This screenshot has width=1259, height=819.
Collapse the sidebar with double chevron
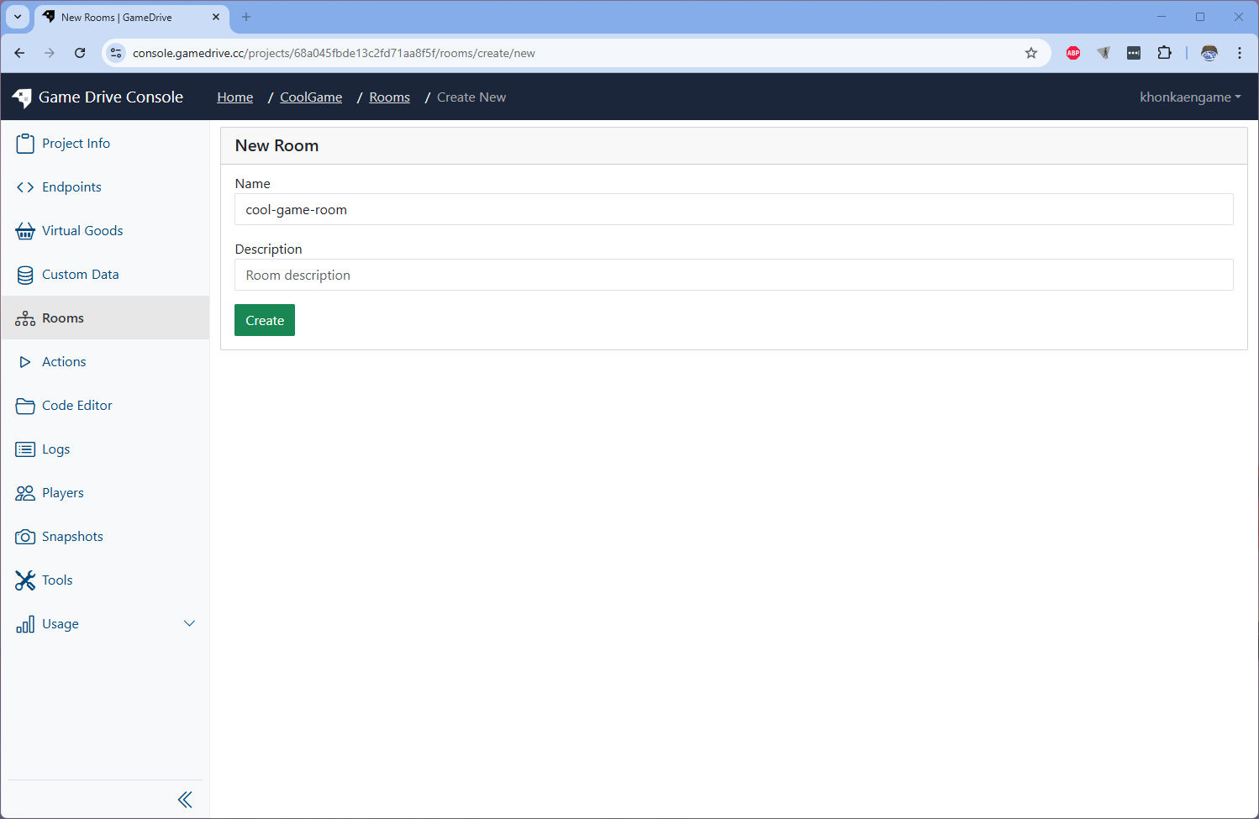pyautogui.click(x=185, y=800)
